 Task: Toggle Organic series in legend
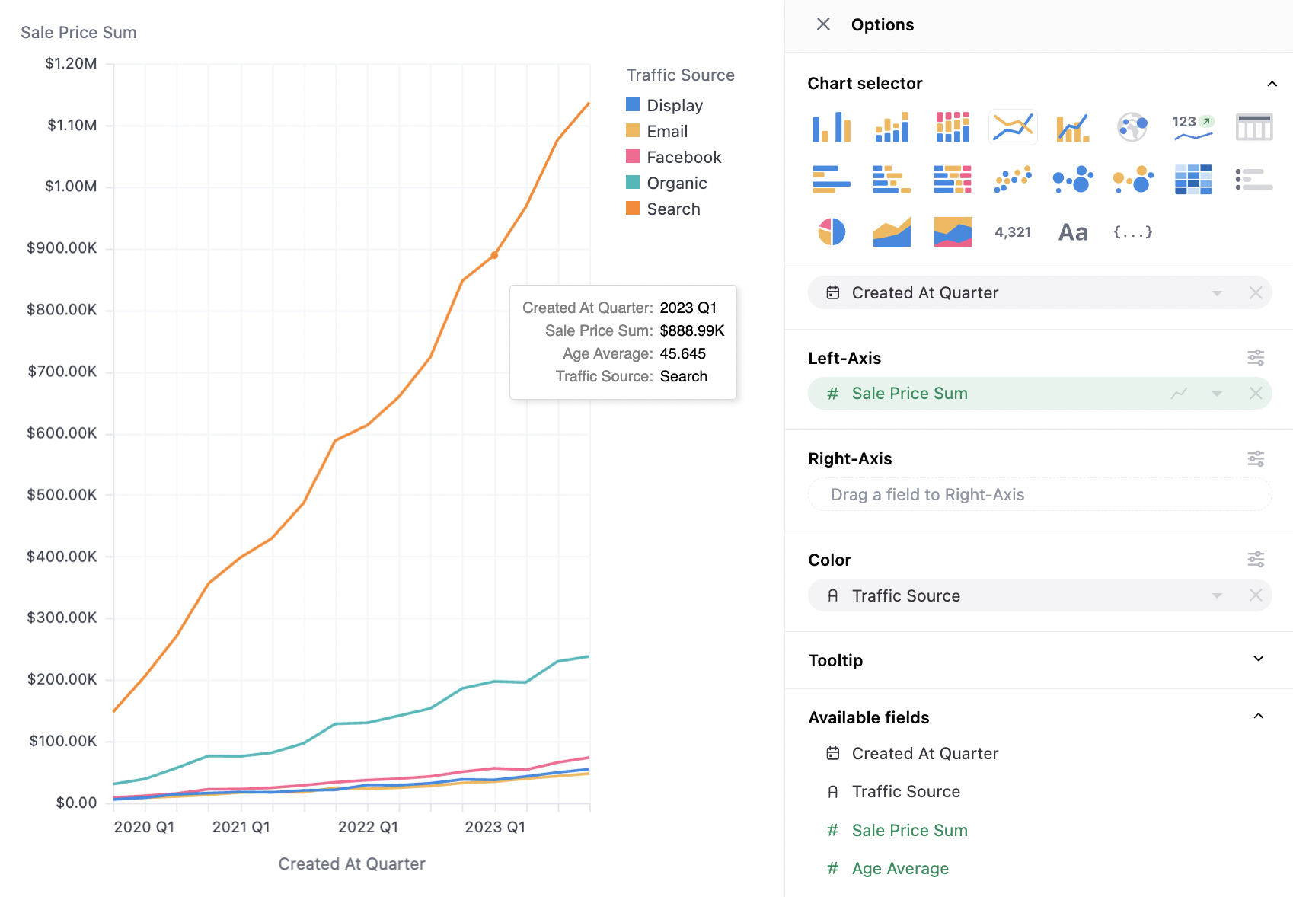[x=676, y=183]
